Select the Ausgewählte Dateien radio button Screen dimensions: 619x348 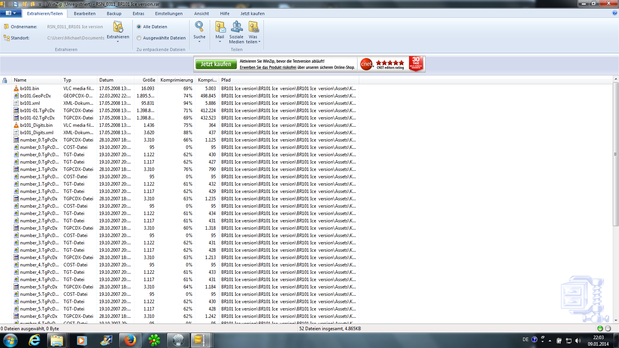click(x=139, y=38)
